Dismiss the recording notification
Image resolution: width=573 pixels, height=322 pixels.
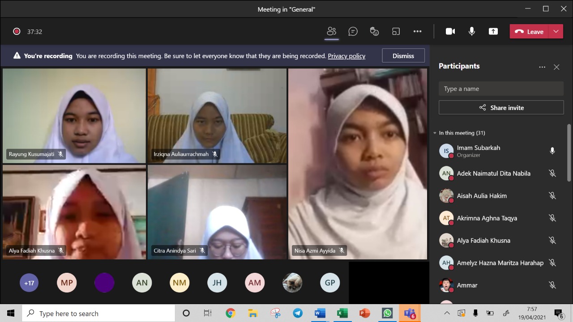(403, 56)
